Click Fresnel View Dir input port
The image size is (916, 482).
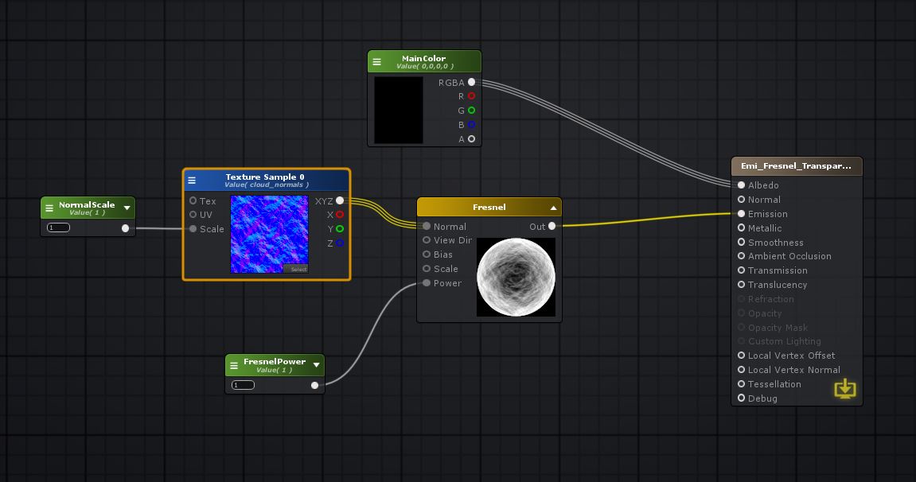(427, 240)
